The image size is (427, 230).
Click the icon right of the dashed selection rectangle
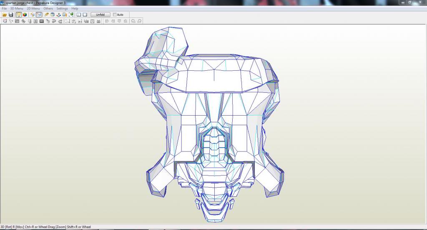pos(74,21)
